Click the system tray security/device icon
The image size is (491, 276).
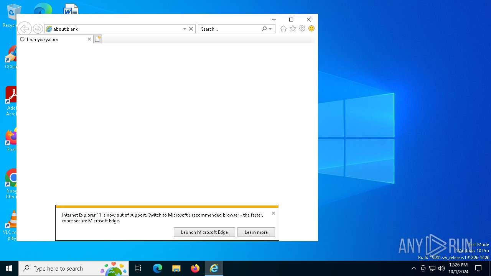[423, 268]
